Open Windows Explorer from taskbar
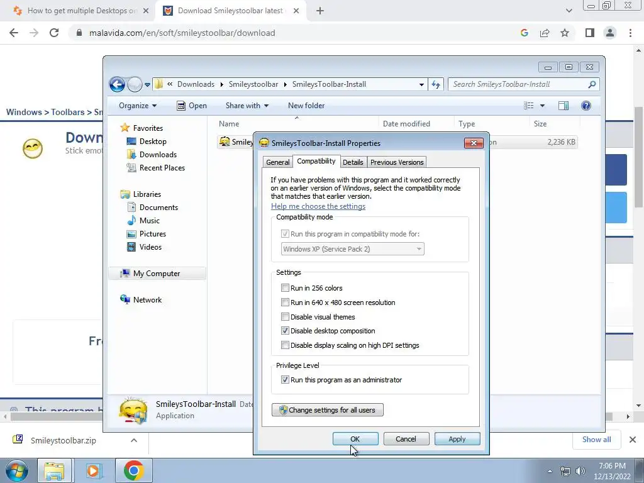This screenshot has height=483, width=644. coord(54,470)
